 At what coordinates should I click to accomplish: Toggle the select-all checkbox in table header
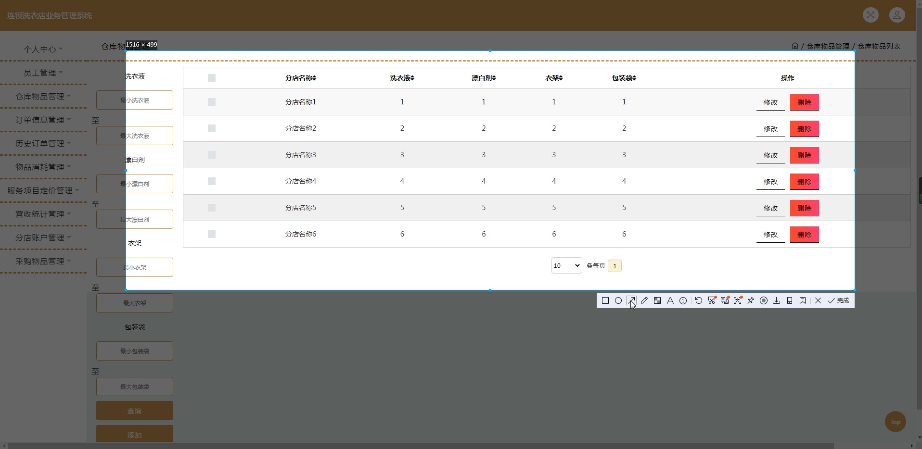tap(212, 78)
